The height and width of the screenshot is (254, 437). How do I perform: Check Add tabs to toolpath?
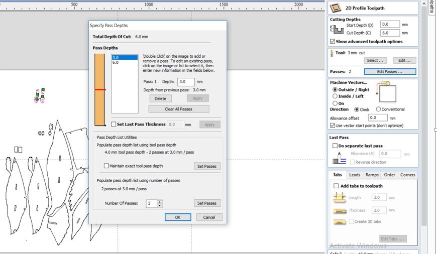click(336, 186)
